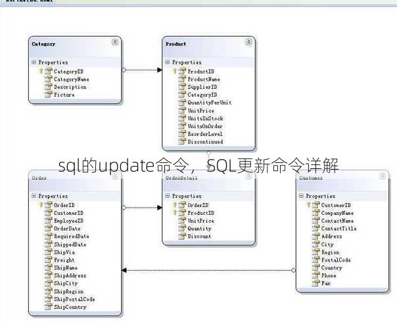
Task: Click the ShipVia property icon
Action: pos(48,252)
